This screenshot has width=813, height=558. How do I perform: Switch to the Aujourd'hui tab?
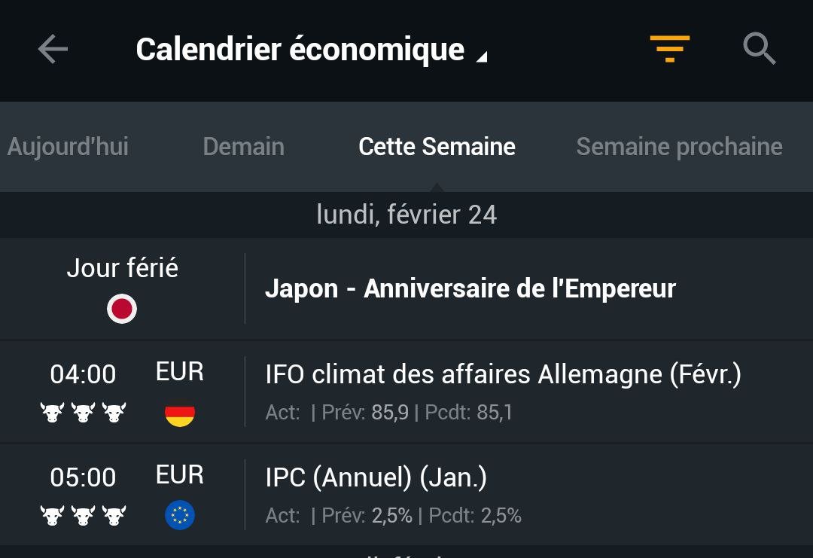point(68,147)
